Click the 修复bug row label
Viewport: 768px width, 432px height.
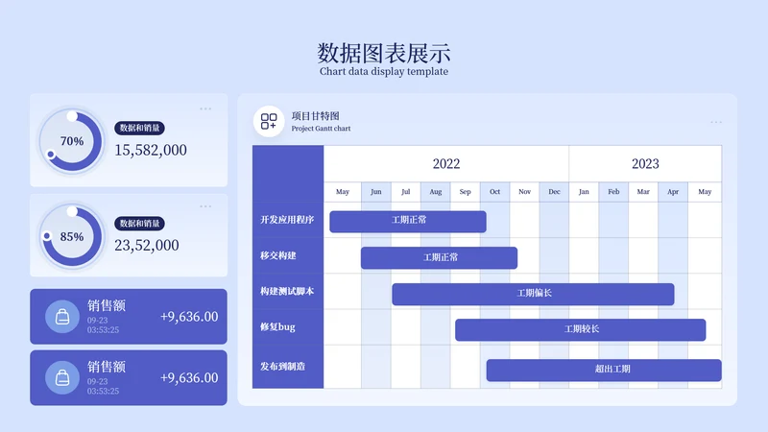(x=277, y=327)
